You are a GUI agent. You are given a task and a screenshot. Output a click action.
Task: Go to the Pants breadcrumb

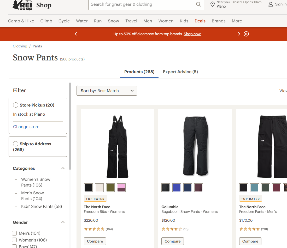point(37,46)
